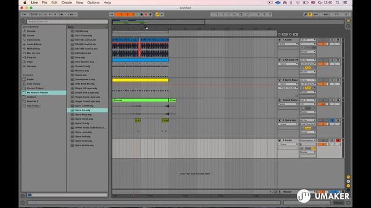Open the Audio Effects category
The height and width of the screenshot is (208, 371).
click(x=34, y=44)
